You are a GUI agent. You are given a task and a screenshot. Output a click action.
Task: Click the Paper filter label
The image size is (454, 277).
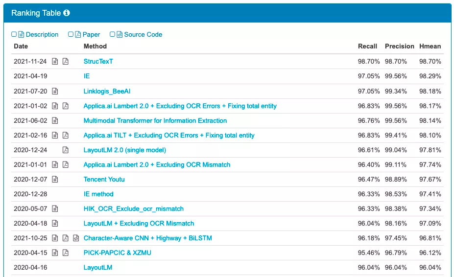point(91,34)
